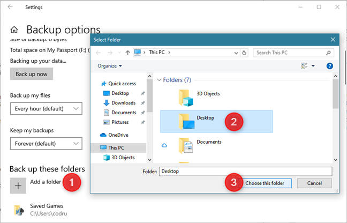Collapse the Folders (7) group
This screenshot has width=347, height=223.
pyautogui.click(x=160, y=80)
